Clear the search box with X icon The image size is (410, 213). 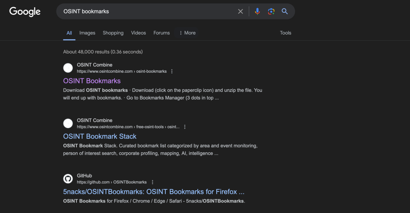(240, 12)
